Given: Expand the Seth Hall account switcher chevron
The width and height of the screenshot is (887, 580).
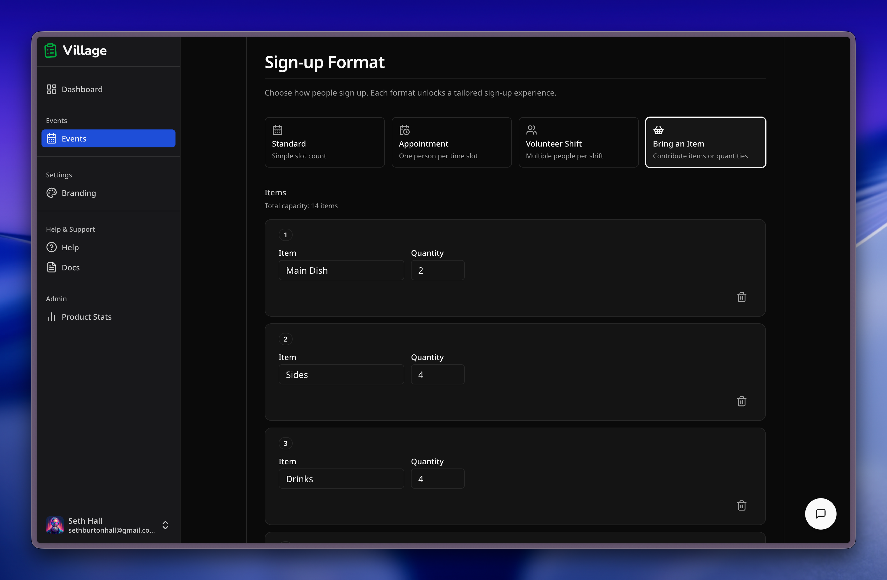Looking at the screenshot, I should (x=165, y=525).
